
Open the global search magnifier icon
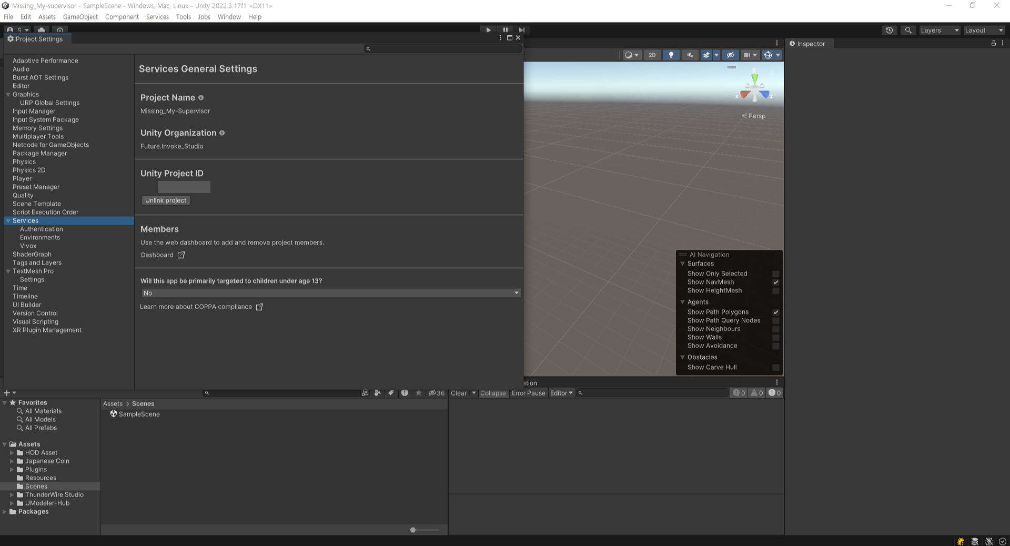click(908, 31)
